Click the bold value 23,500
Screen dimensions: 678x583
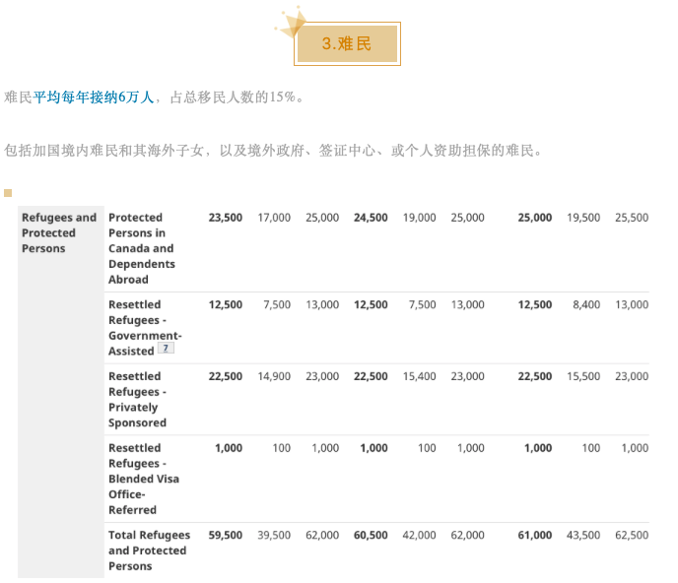[x=226, y=218]
